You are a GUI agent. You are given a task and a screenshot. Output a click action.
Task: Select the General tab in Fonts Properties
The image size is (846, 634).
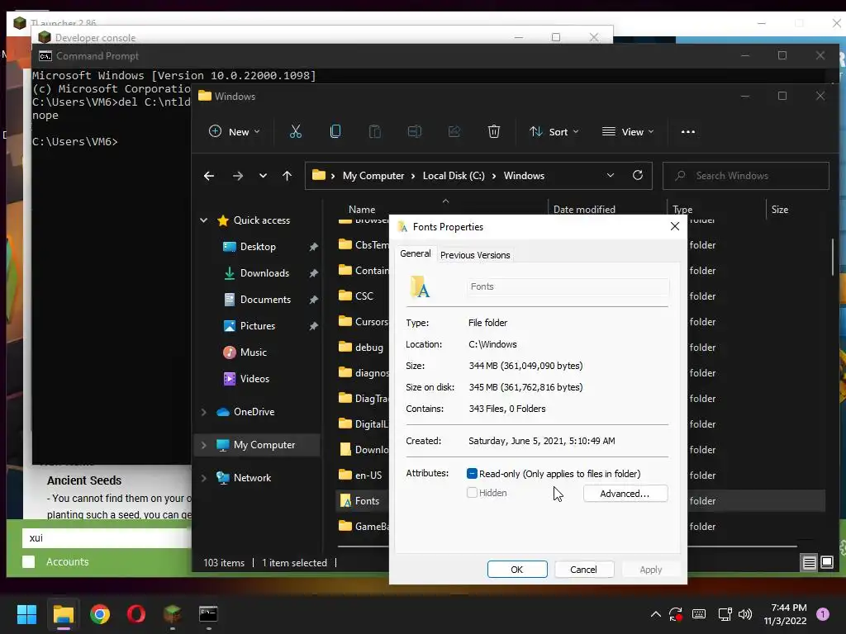[x=416, y=253]
